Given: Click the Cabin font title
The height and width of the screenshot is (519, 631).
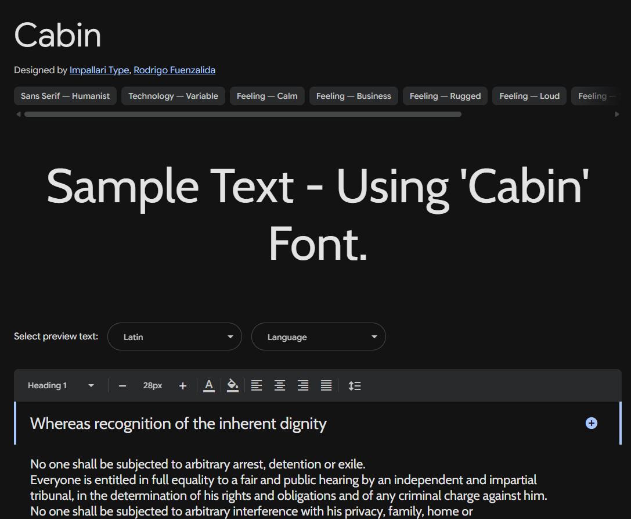Looking at the screenshot, I should point(57,35).
